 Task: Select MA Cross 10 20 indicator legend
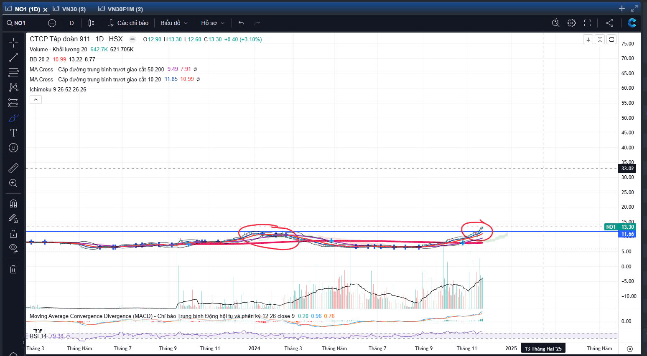click(95, 79)
